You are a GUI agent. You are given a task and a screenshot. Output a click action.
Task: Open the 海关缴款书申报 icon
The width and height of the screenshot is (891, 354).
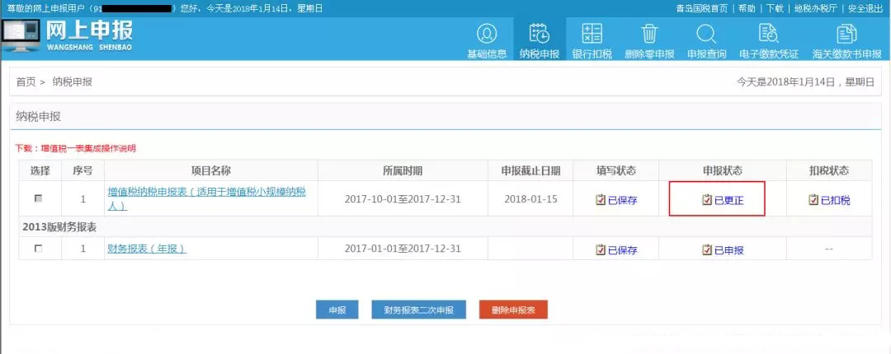(x=846, y=34)
